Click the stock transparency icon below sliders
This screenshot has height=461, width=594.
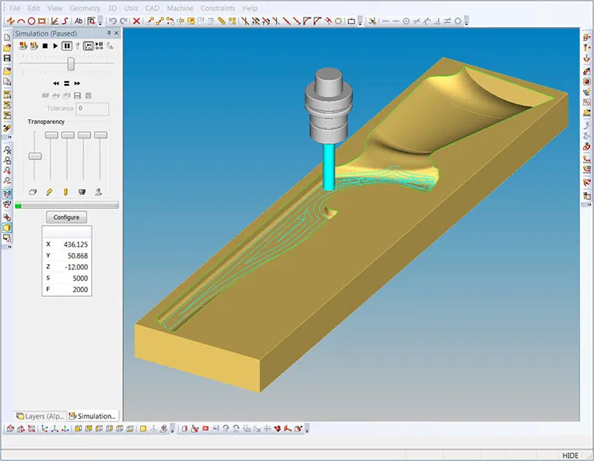click(33, 192)
